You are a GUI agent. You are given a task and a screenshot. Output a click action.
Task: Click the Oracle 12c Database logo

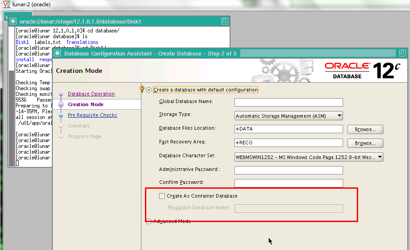(x=363, y=71)
